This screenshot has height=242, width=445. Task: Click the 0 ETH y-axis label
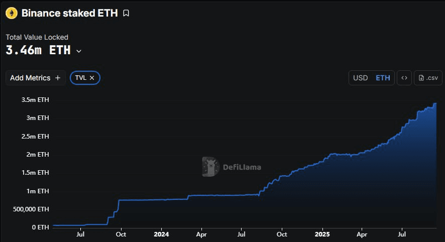point(40,227)
